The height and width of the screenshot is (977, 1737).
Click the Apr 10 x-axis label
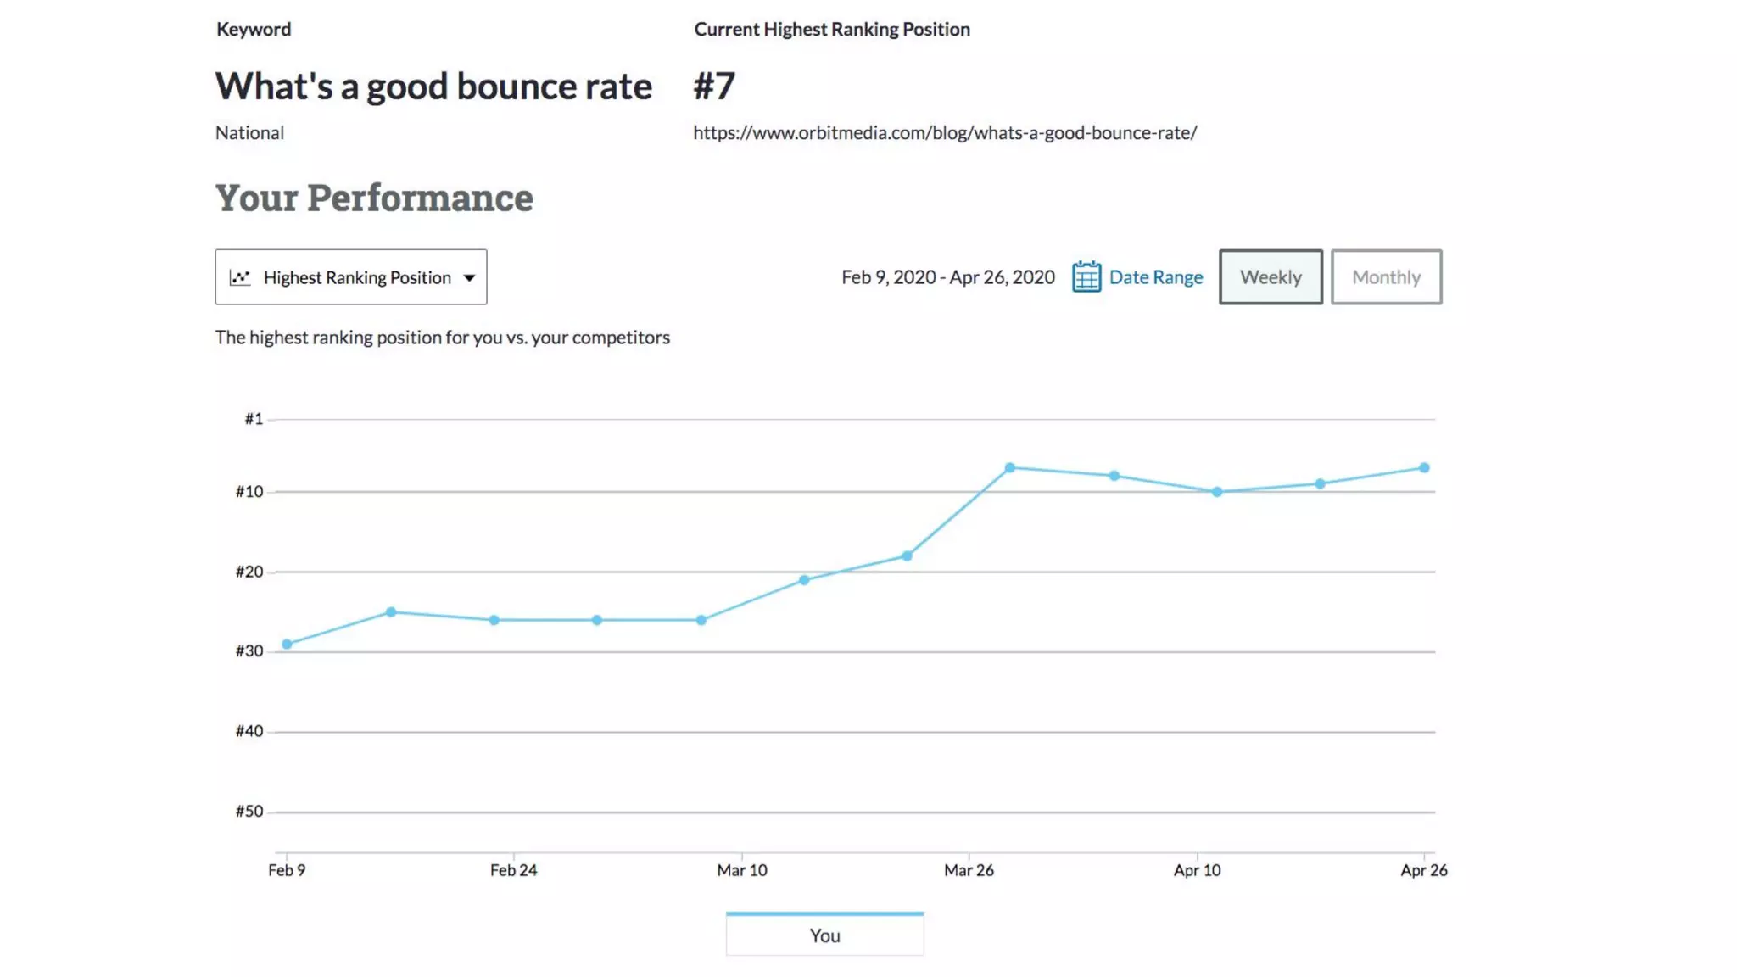[x=1197, y=870]
